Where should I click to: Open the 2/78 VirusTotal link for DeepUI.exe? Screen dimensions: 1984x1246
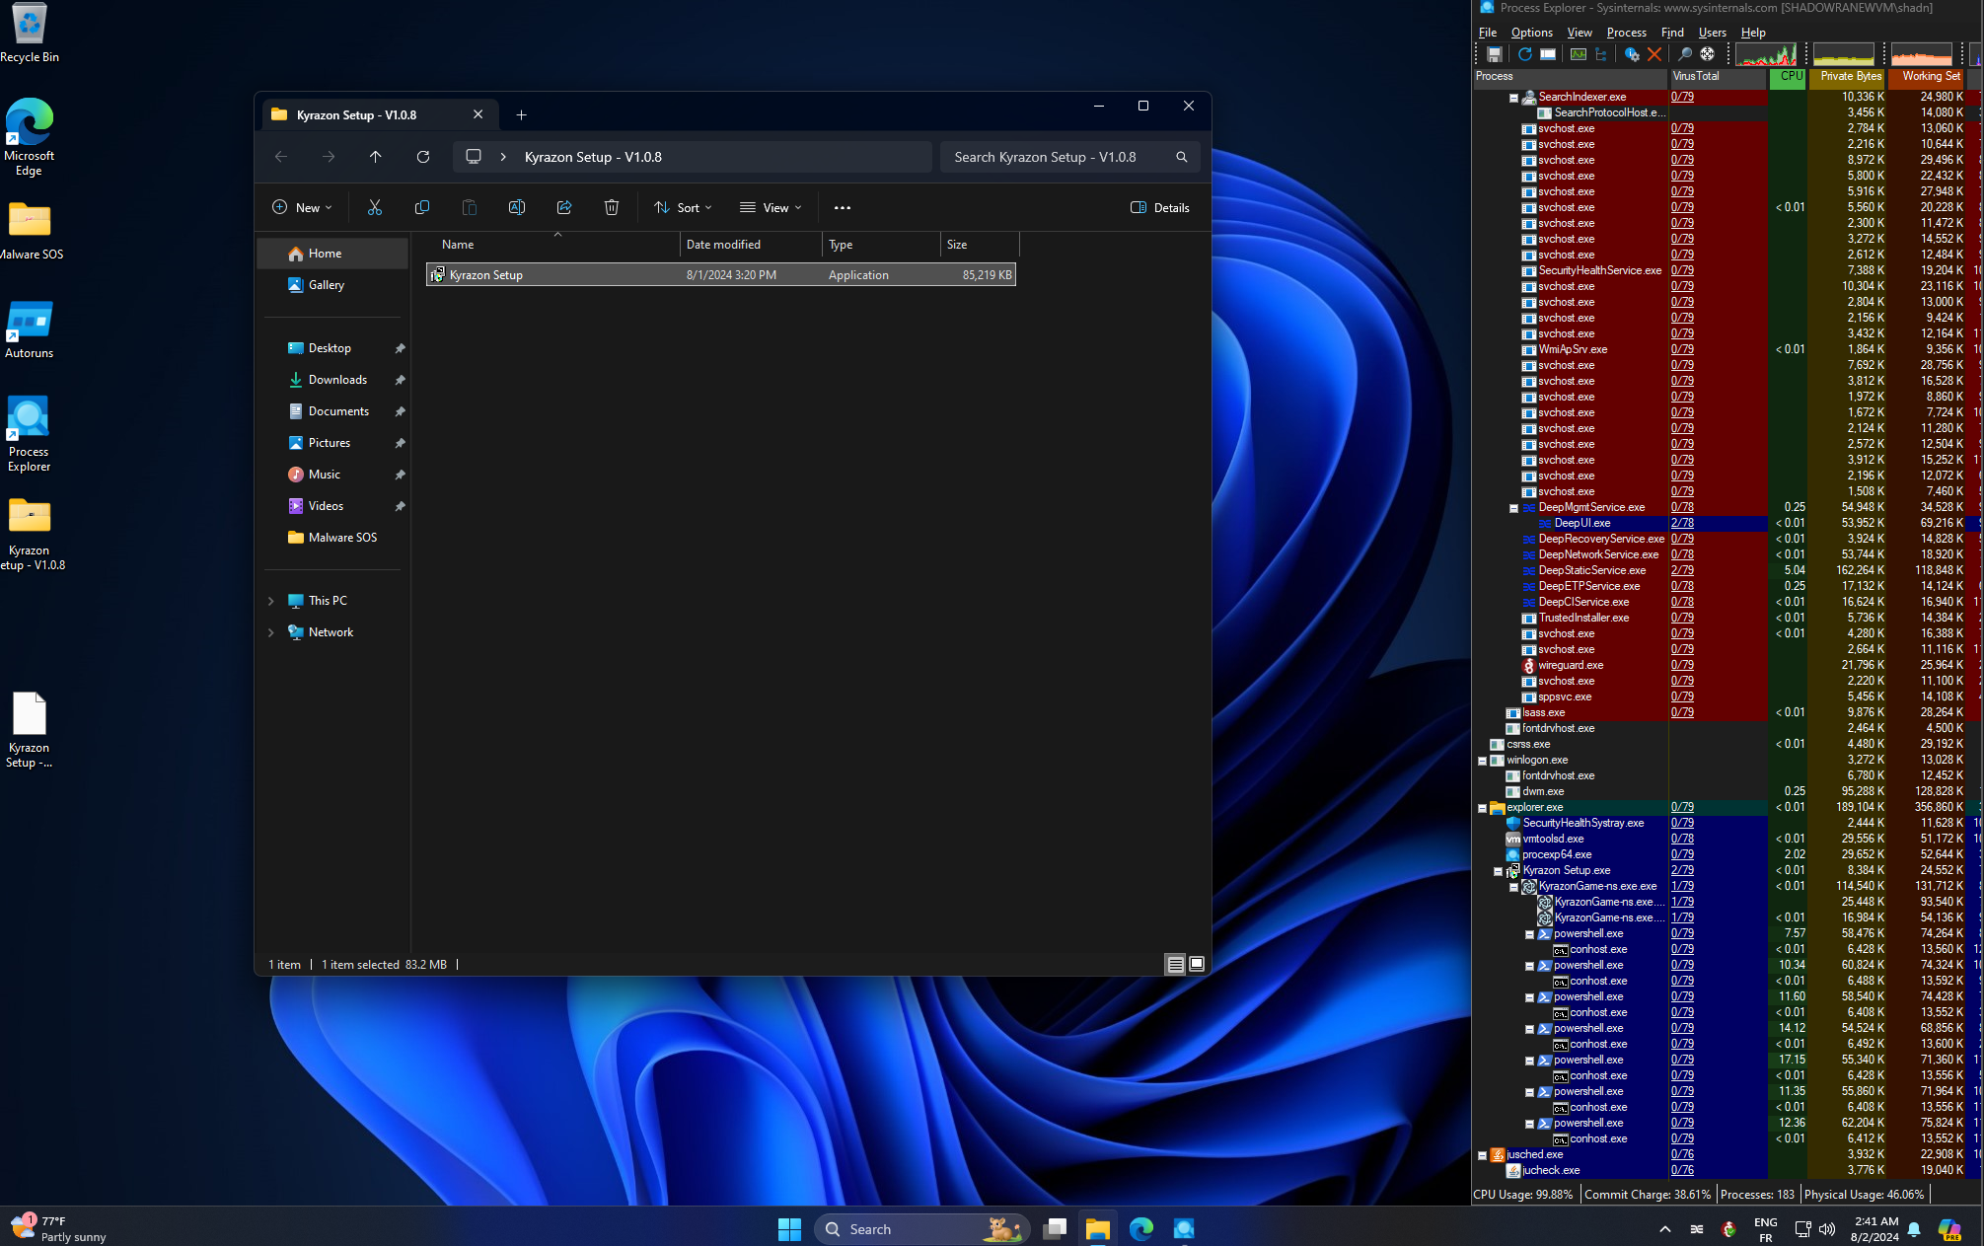point(1682,524)
